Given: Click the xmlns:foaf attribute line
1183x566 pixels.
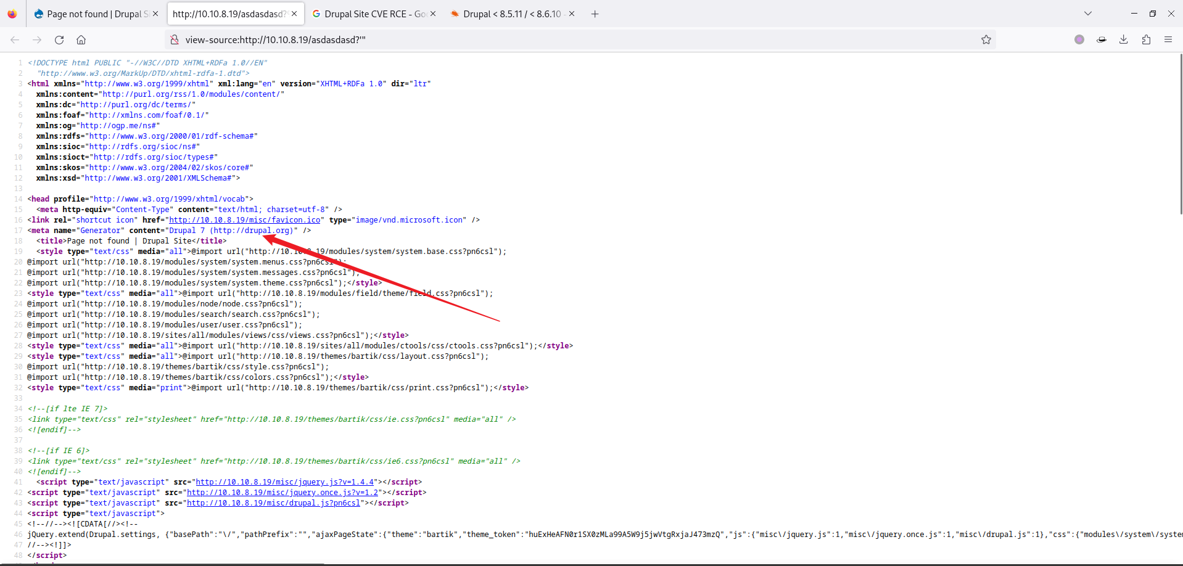Looking at the screenshot, I should coord(122,115).
